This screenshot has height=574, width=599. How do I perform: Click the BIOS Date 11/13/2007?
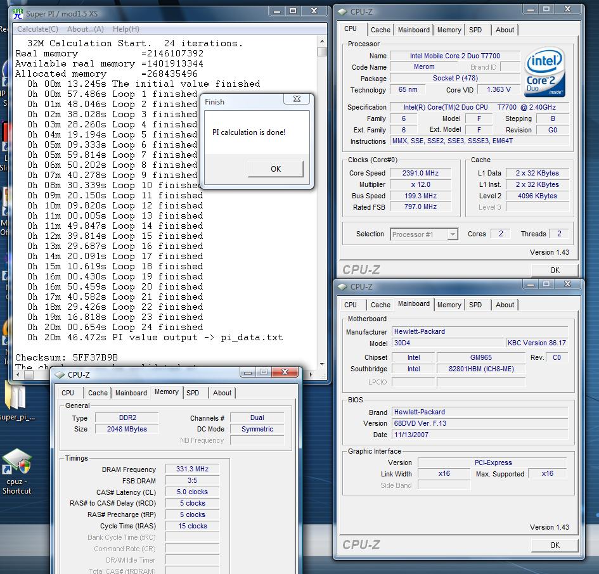480,435
